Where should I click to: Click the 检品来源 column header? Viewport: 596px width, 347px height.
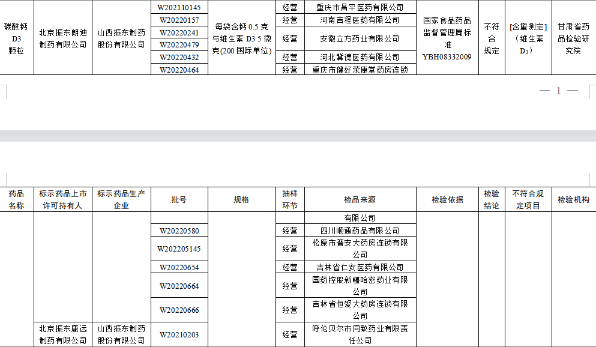click(360, 199)
